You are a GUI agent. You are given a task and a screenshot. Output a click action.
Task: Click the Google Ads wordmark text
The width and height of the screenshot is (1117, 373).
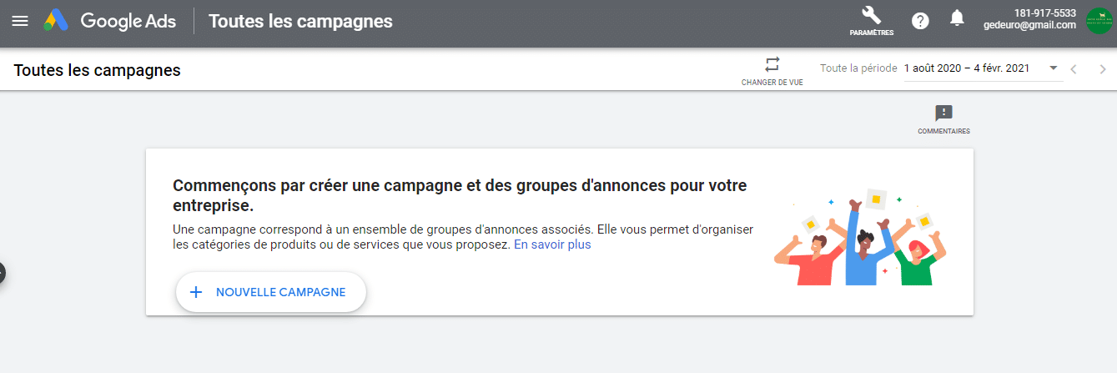pos(128,21)
